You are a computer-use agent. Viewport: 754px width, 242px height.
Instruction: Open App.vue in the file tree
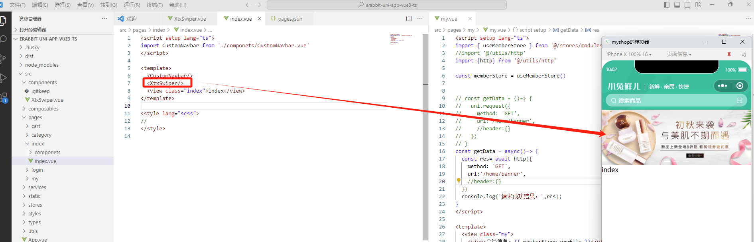point(63,239)
